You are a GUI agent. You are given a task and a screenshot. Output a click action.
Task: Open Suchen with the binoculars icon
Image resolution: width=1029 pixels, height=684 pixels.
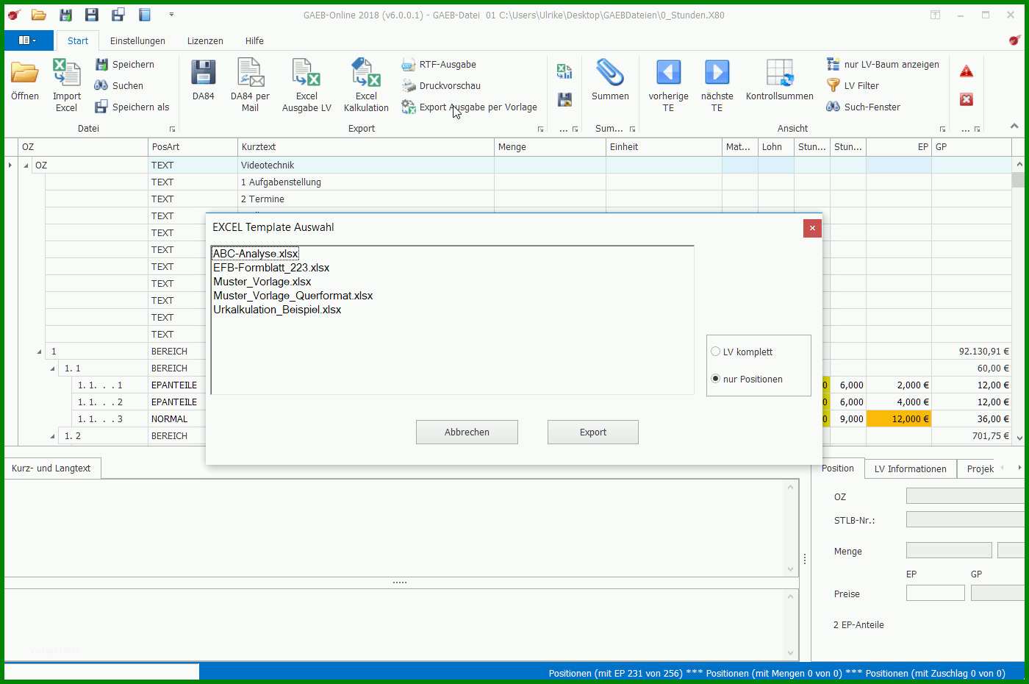click(x=101, y=86)
